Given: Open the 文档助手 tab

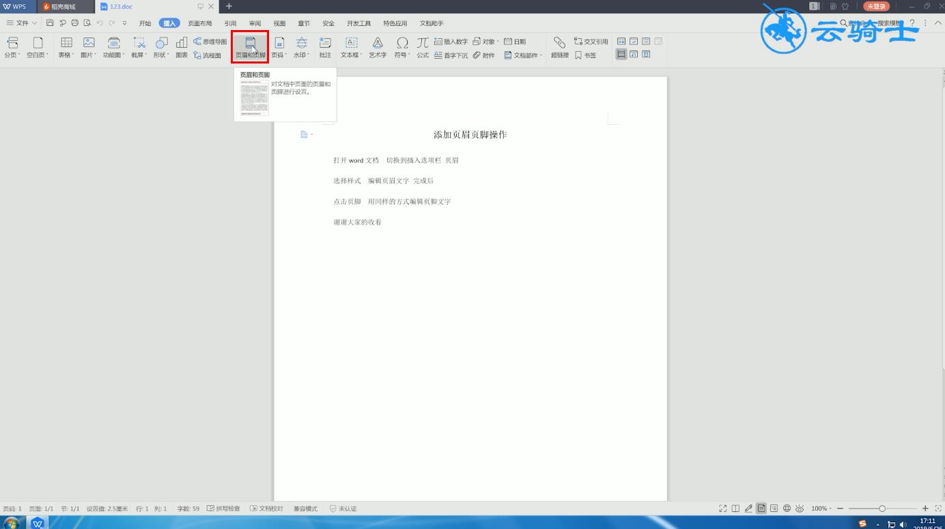Looking at the screenshot, I should point(432,23).
